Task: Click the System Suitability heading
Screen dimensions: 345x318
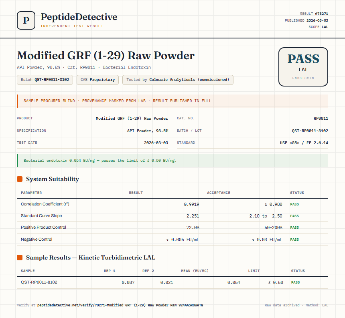Action: (x=53, y=179)
